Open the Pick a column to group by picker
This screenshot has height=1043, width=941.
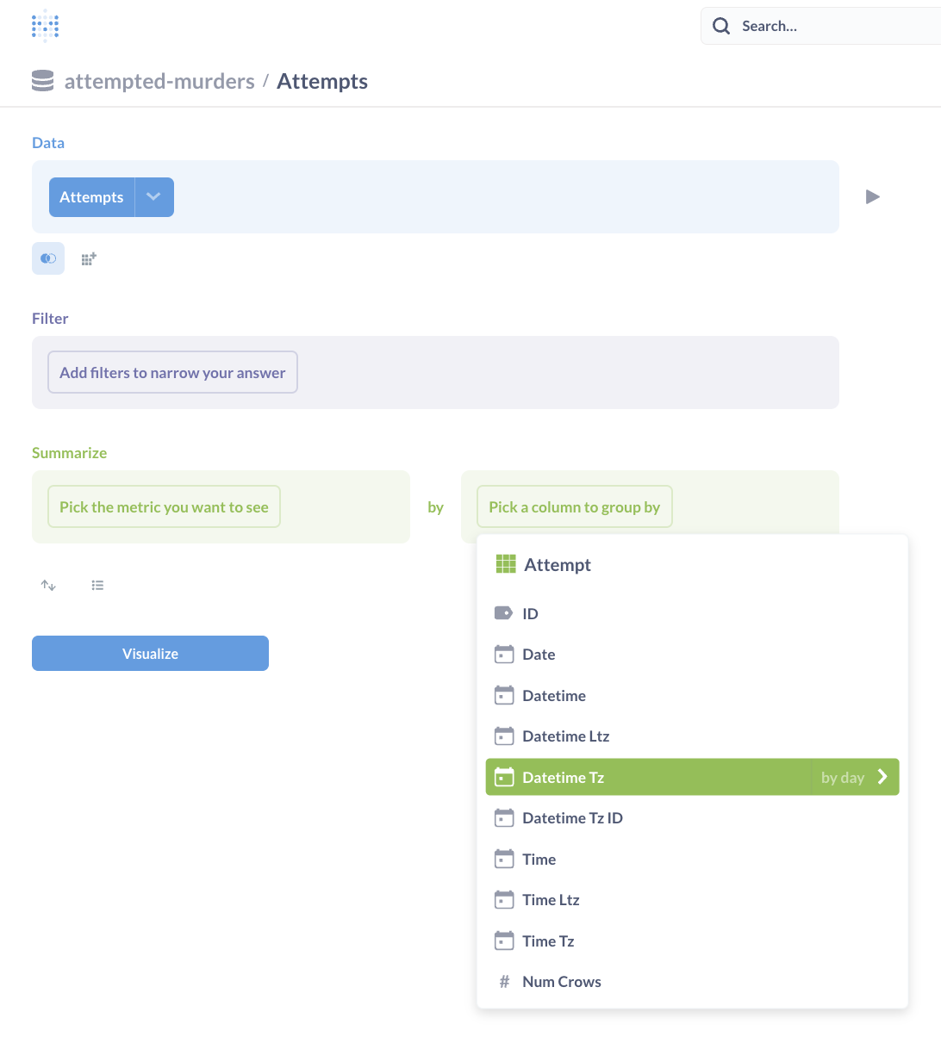pyautogui.click(x=574, y=506)
